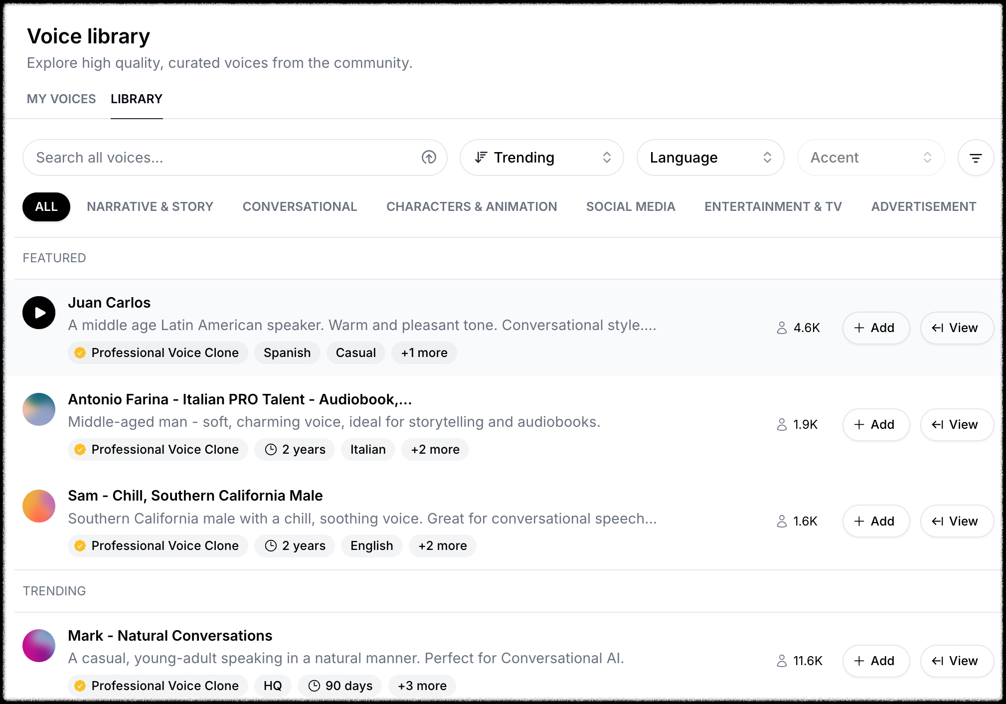The height and width of the screenshot is (704, 1006).
Task: Click the sort icon beside Trending
Action: coord(481,158)
